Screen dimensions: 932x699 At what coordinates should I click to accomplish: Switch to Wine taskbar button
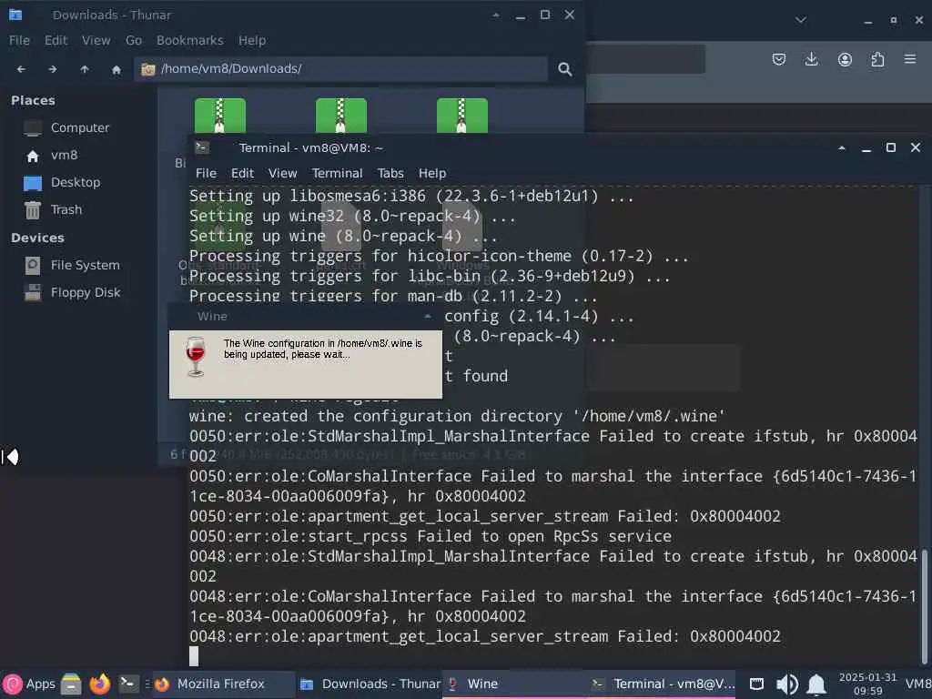(515, 684)
